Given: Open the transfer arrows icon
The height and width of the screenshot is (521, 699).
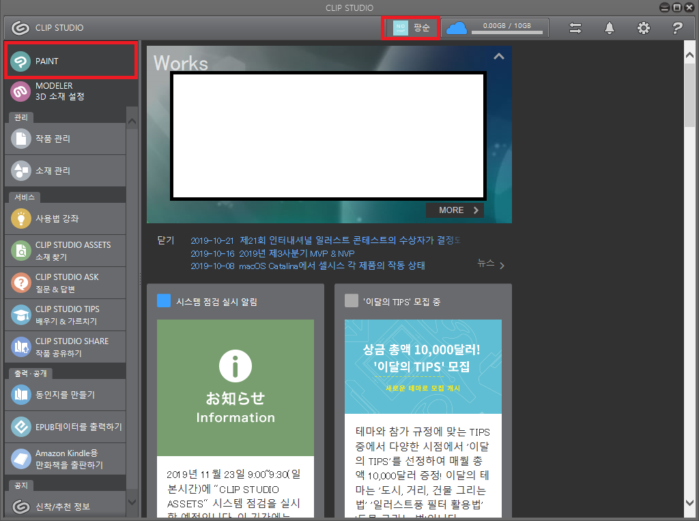Looking at the screenshot, I should click(x=575, y=28).
